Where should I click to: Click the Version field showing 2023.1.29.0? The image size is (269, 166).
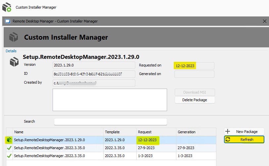pyautogui.click(x=94, y=65)
